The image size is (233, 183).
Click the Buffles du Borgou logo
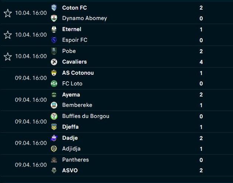point(54,116)
